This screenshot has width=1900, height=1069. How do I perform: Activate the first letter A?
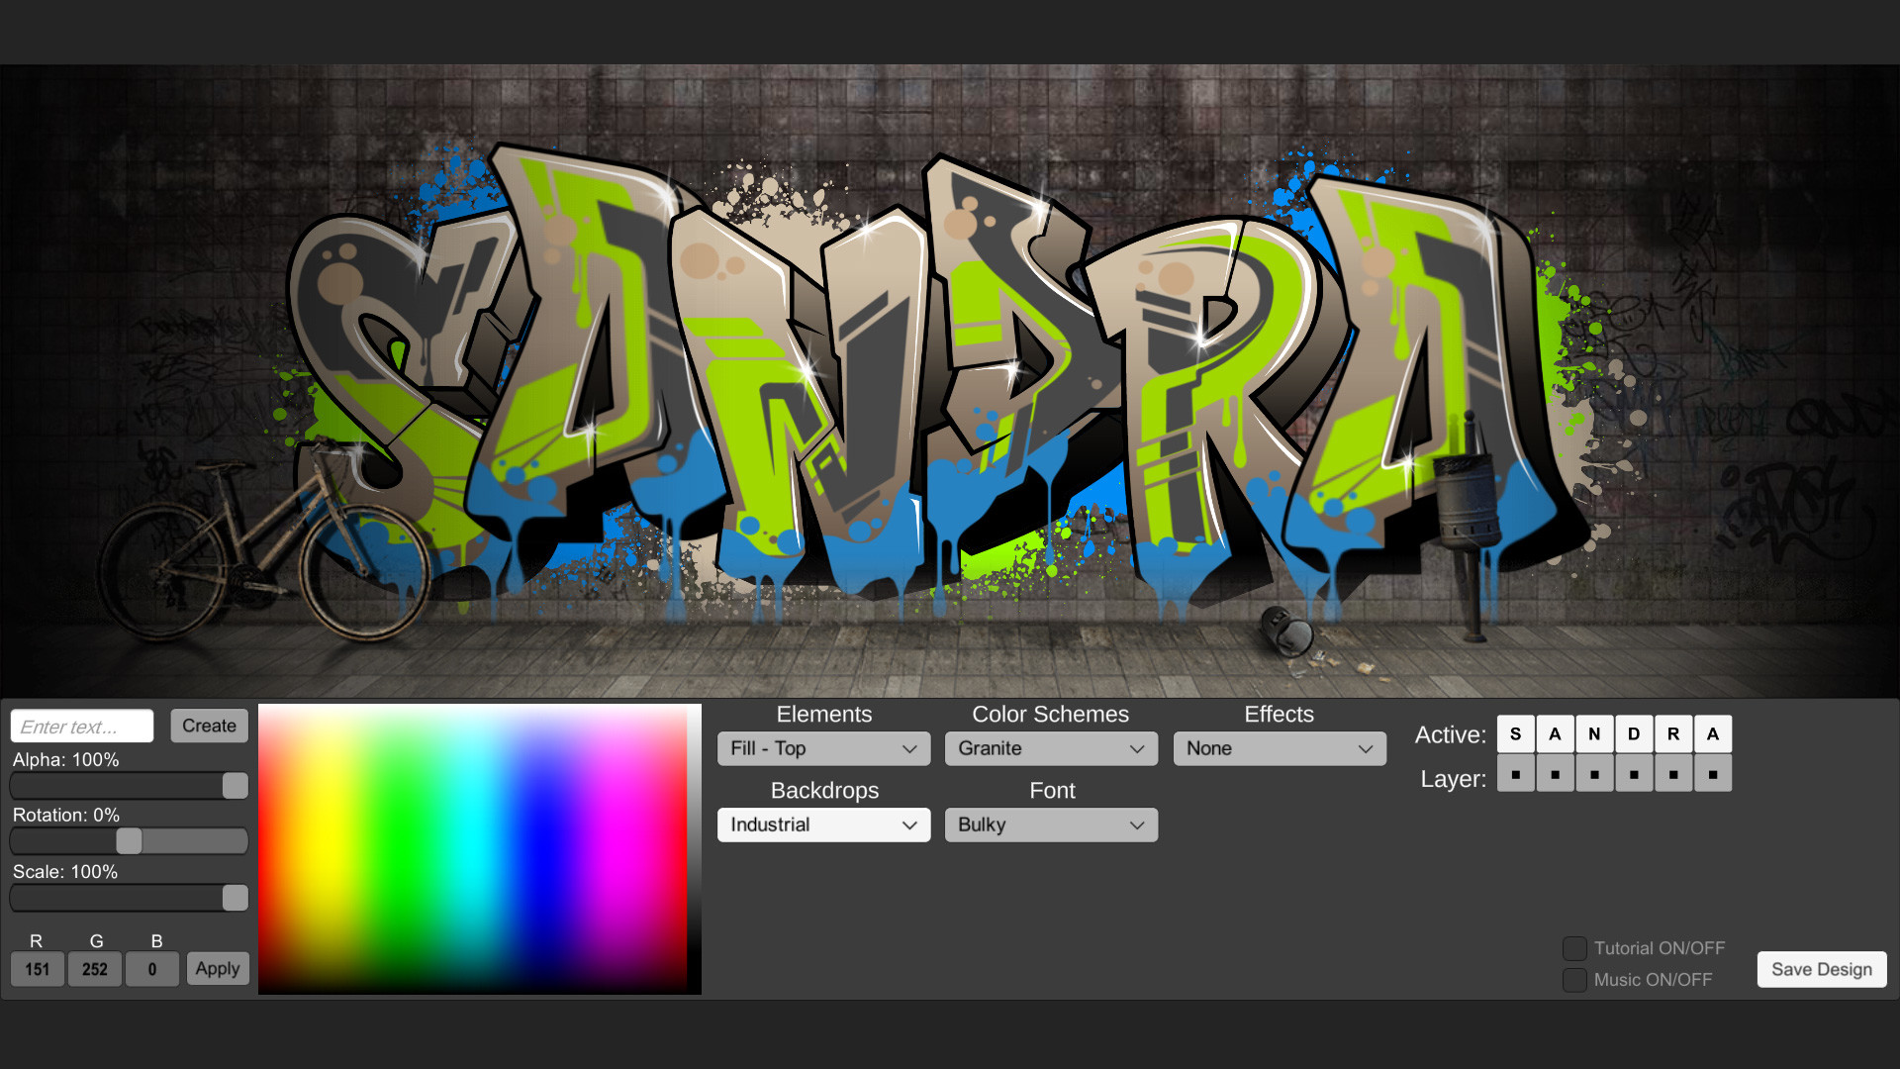(1555, 733)
